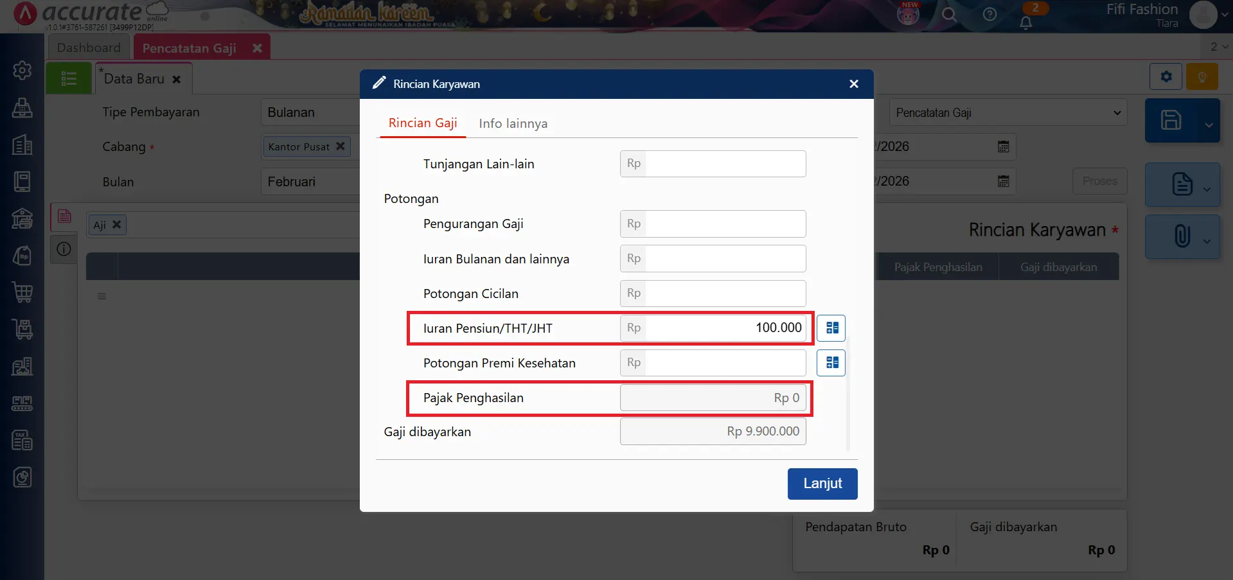This screenshot has width=1233, height=580.
Task: Open the notification bell
Action: click(x=1025, y=21)
